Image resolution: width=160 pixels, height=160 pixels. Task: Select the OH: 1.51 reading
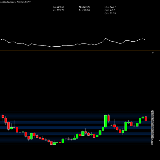pos(109,10)
